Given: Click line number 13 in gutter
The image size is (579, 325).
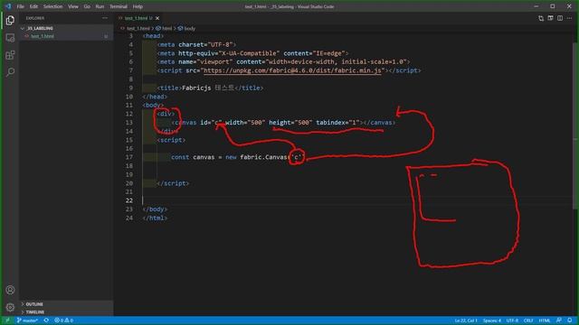Looking at the screenshot, I should click(x=128, y=123).
